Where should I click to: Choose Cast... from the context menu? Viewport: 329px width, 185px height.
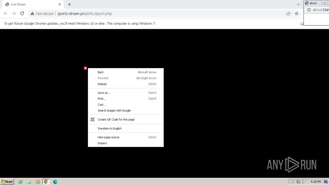[x=126, y=105]
